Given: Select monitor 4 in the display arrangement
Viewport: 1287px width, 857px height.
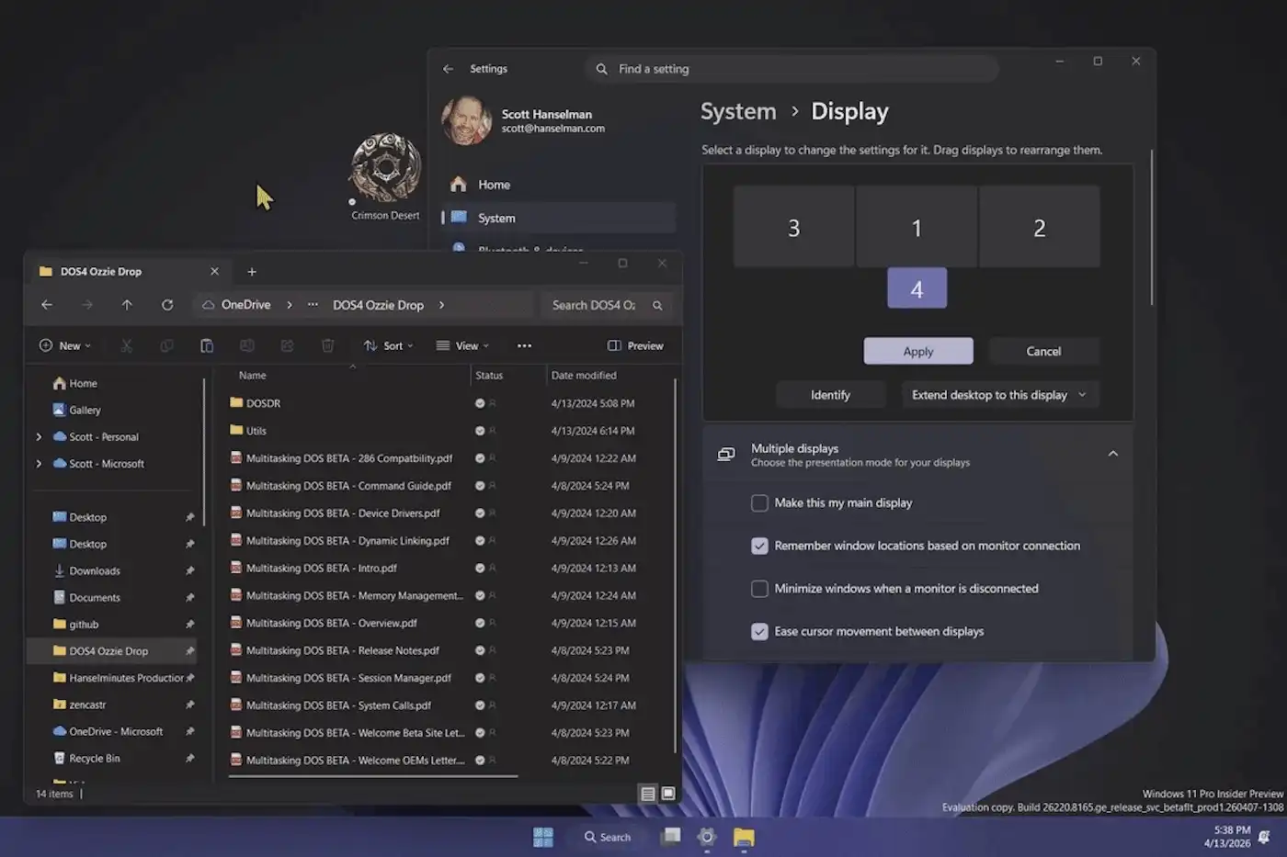Looking at the screenshot, I should pyautogui.click(x=917, y=288).
